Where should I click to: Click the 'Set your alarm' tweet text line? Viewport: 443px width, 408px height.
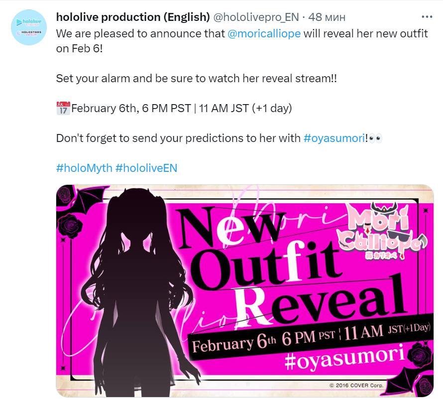(x=196, y=78)
